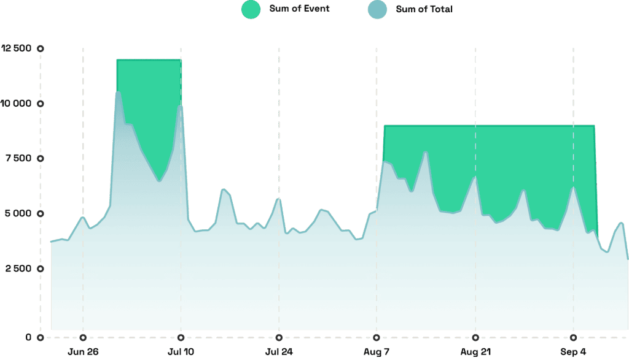
Task: Click the Aug 21 date label
Action: (475, 352)
